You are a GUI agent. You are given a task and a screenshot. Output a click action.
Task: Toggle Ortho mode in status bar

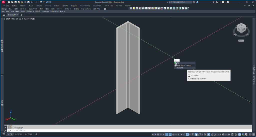click(170, 134)
